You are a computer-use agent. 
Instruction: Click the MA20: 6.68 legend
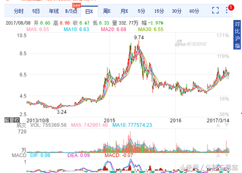114,29
